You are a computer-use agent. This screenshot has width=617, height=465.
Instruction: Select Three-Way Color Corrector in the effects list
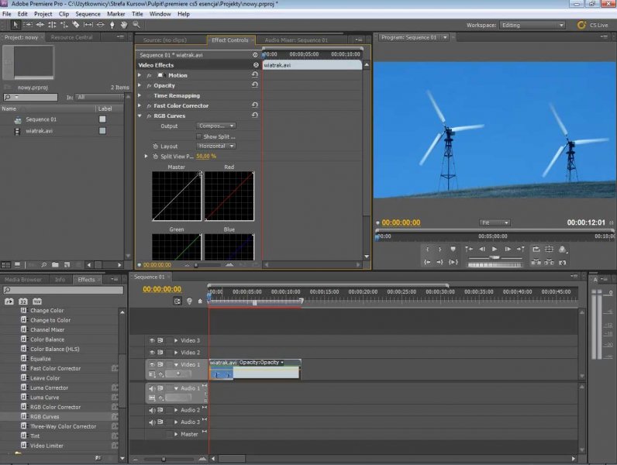click(x=63, y=426)
